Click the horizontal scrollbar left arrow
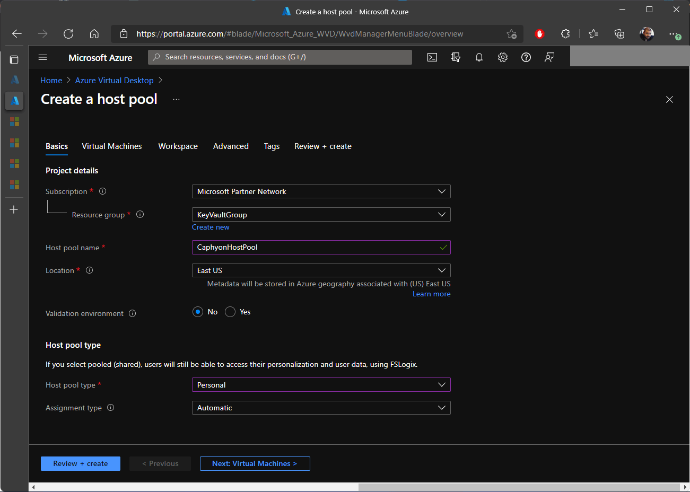The width and height of the screenshot is (690, 492). tap(33, 487)
